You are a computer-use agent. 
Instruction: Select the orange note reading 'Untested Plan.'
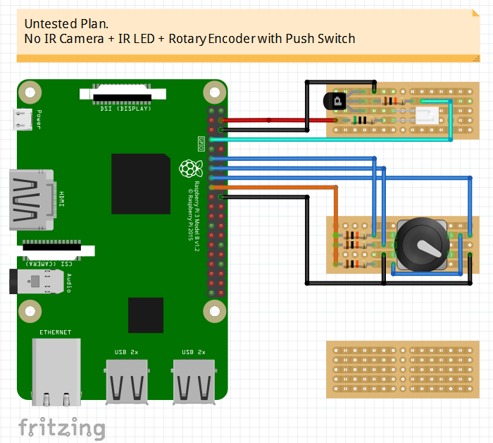click(x=248, y=35)
